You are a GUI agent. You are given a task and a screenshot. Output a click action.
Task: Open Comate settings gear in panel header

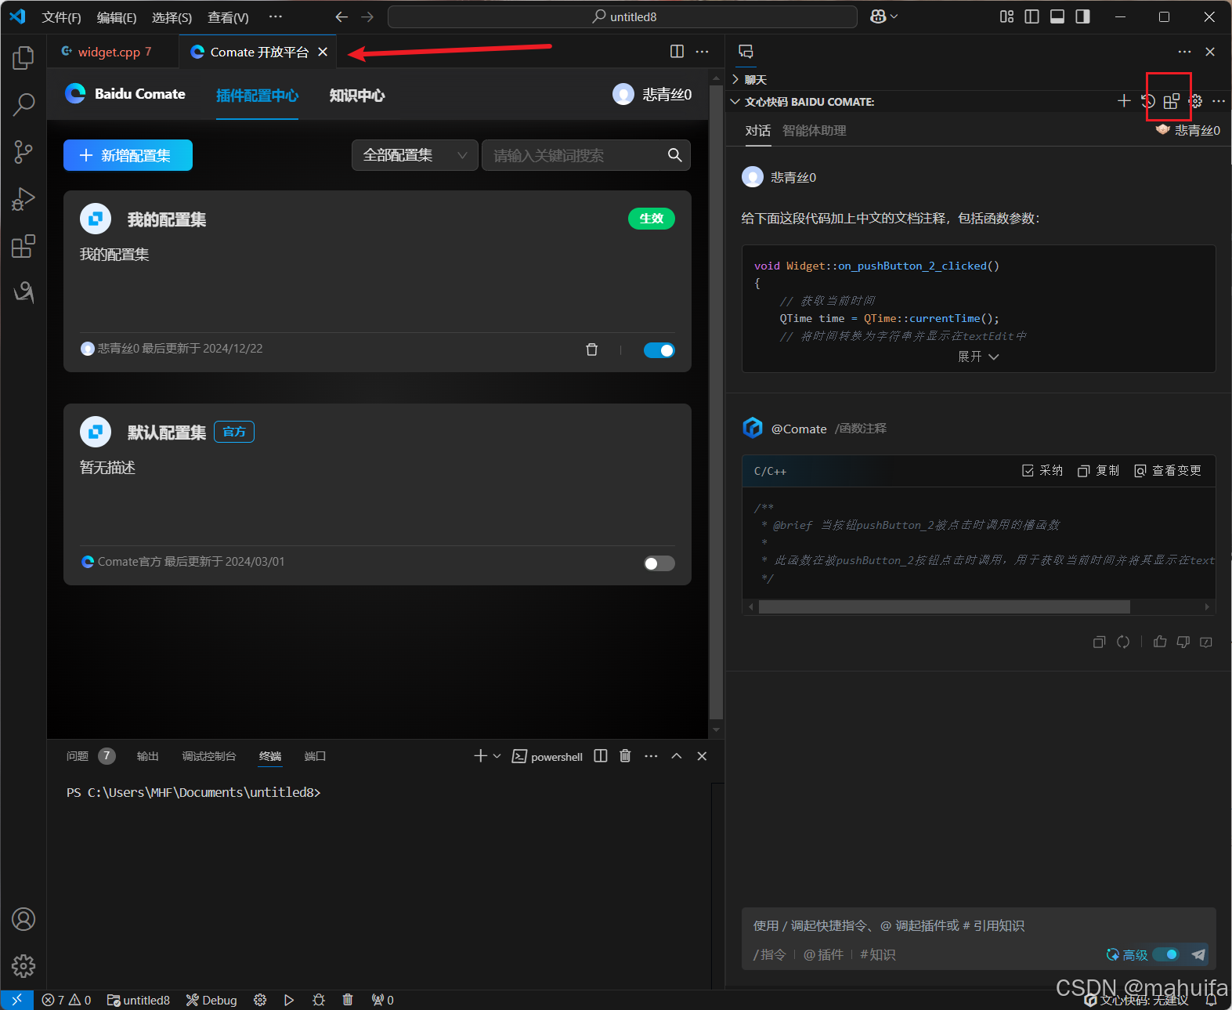pos(1196,101)
